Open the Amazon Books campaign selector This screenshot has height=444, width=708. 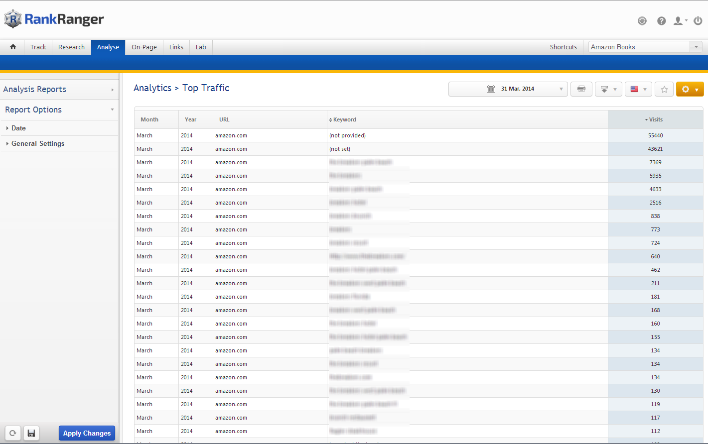click(x=645, y=47)
